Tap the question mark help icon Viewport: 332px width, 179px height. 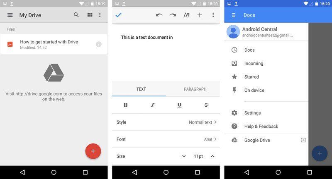coord(234,126)
